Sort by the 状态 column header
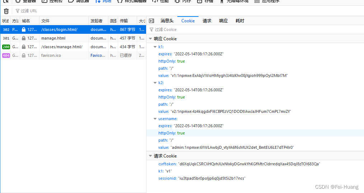 pyautogui.click(x=5, y=21)
